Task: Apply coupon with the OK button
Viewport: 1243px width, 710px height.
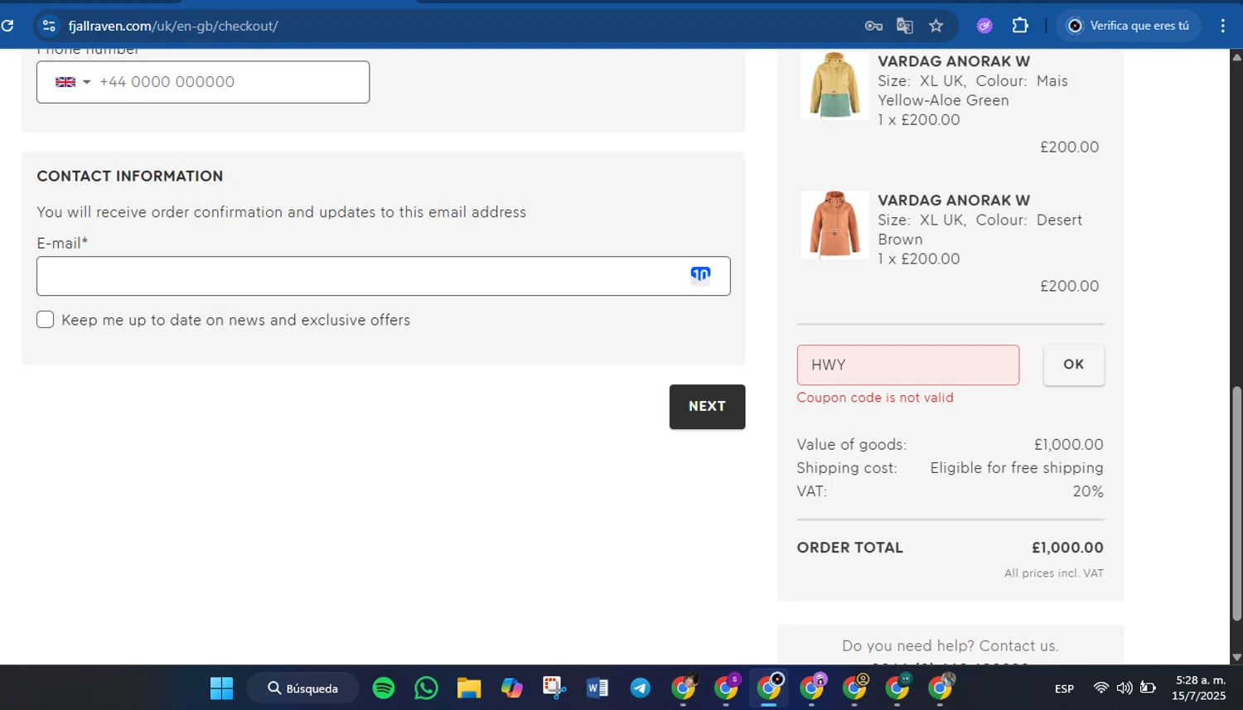Action: [x=1073, y=365]
